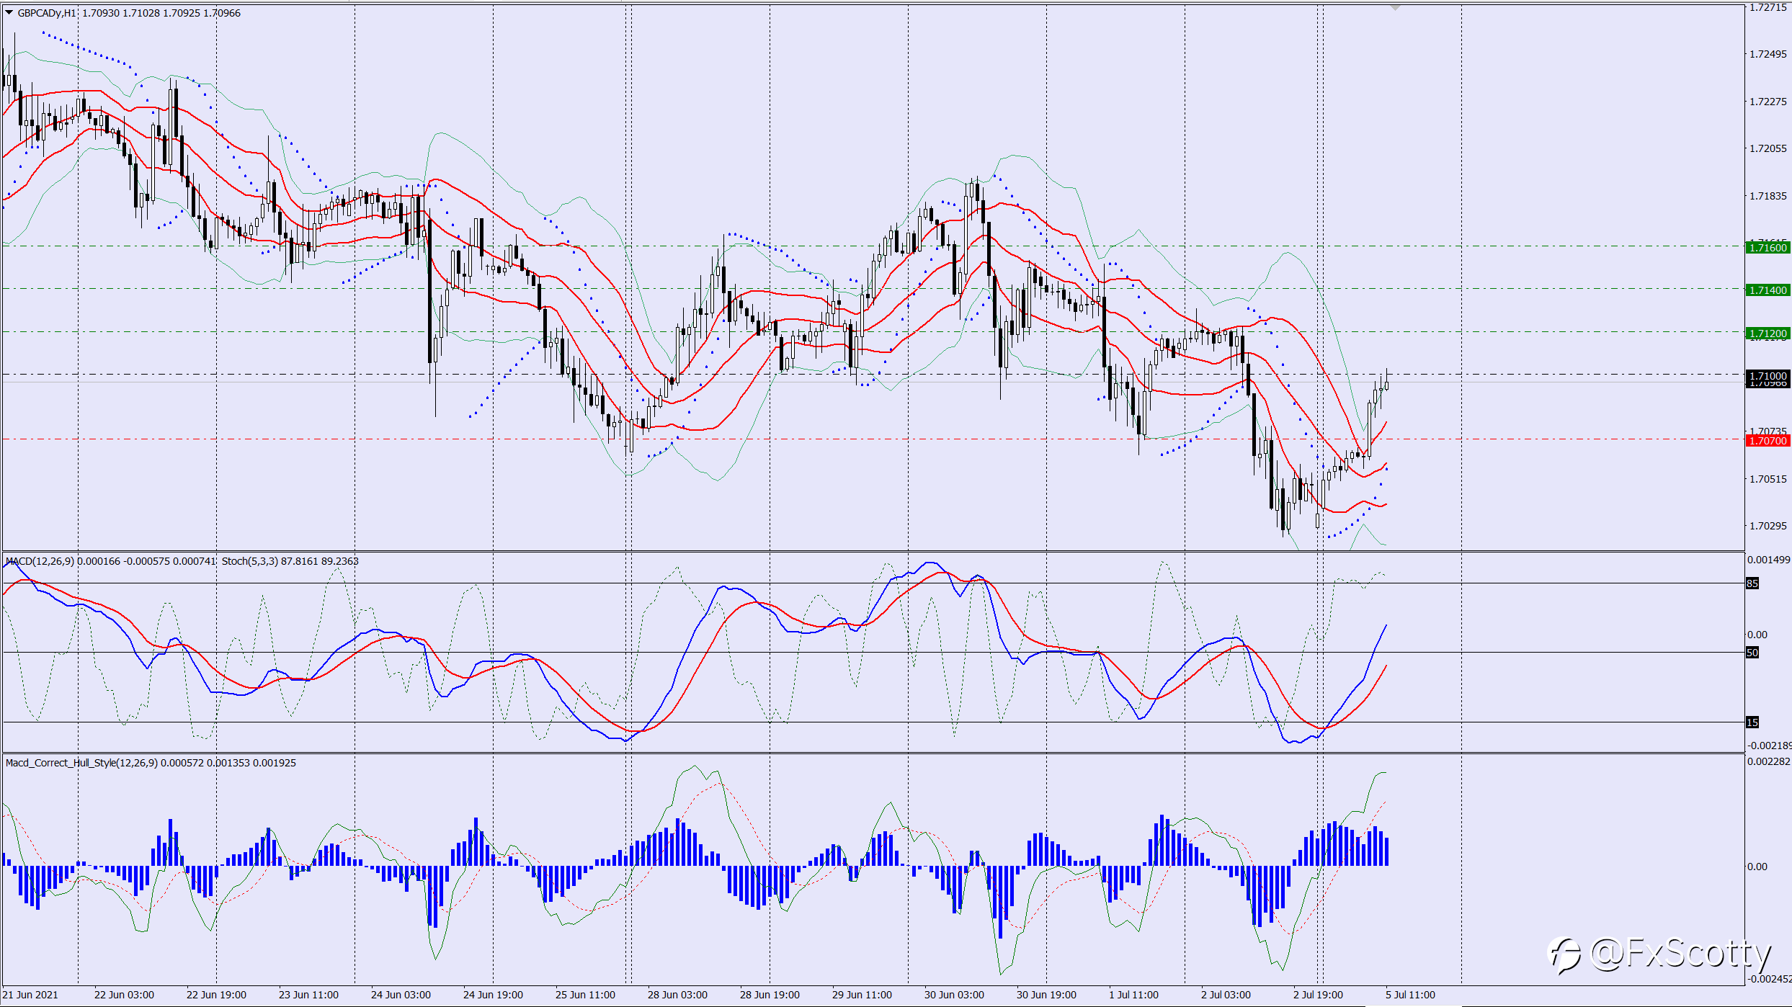
Task: Click the 2 Jul 03:00 time label
Action: coord(1226,995)
